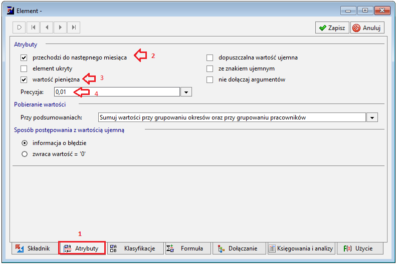This screenshot has width=398, height=266.
Task: Open the Atrybuty tab
Action: click(x=82, y=248)
